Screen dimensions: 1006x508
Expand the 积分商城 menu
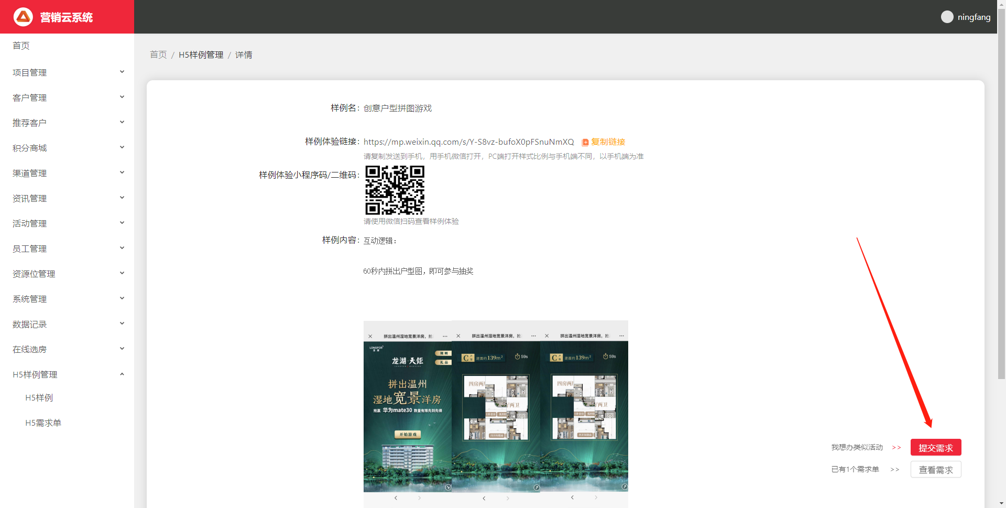click(x=67, y=148)
